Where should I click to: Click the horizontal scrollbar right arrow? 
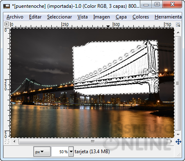tap(171, 141)
